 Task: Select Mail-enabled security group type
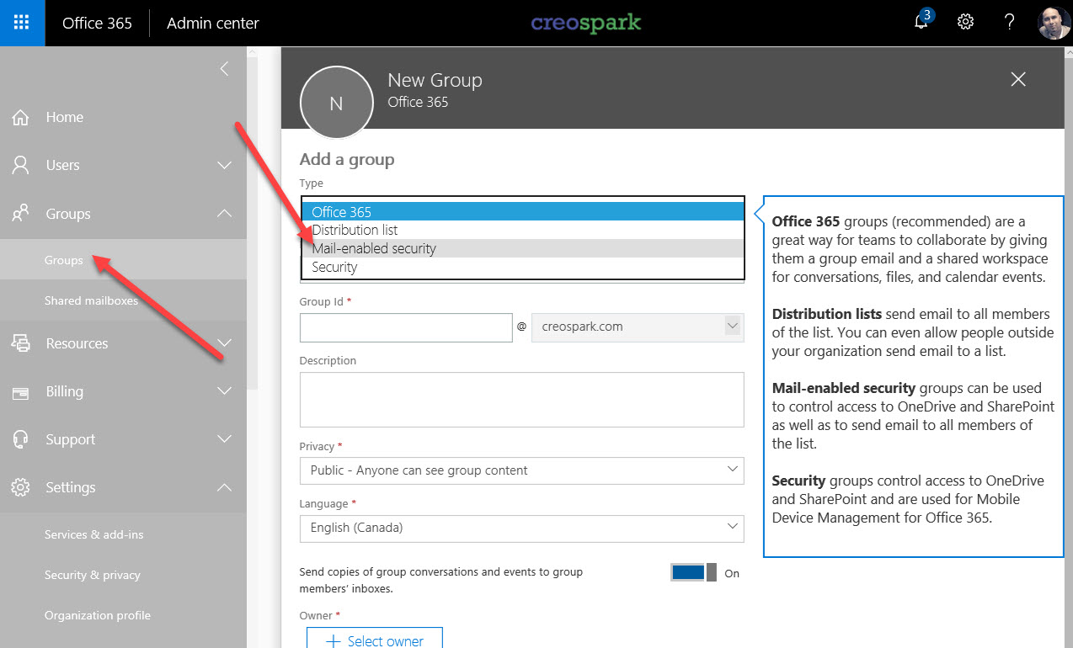coord(523,248)
